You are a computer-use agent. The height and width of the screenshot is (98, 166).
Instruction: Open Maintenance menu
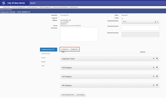coord(74,7)
